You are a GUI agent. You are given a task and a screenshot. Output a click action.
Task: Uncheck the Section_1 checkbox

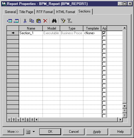[104, 33]
